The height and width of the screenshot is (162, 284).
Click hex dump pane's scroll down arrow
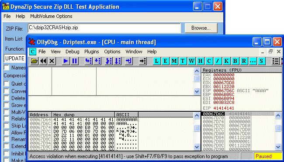point(197,146)
